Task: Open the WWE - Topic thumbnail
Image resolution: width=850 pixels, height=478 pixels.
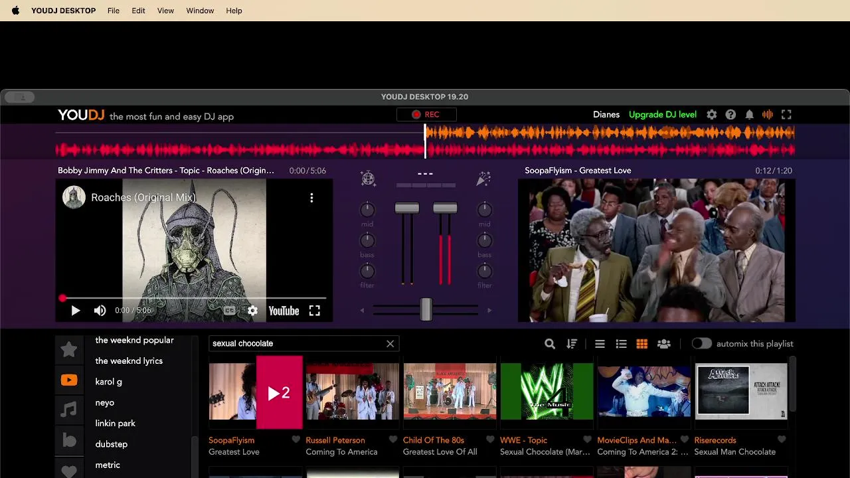Action: coord(547,392)
